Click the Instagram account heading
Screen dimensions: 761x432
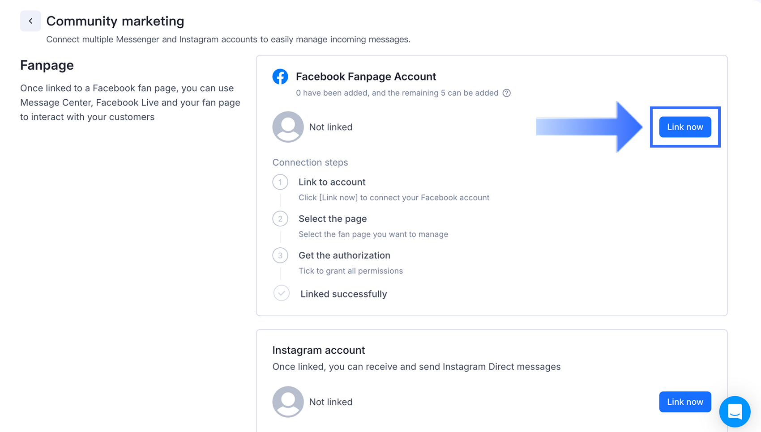click(x=319, y=350)
